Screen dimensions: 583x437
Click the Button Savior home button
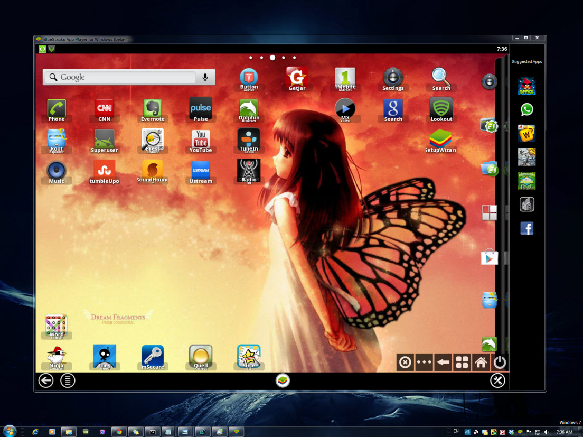tap(481, 362)
